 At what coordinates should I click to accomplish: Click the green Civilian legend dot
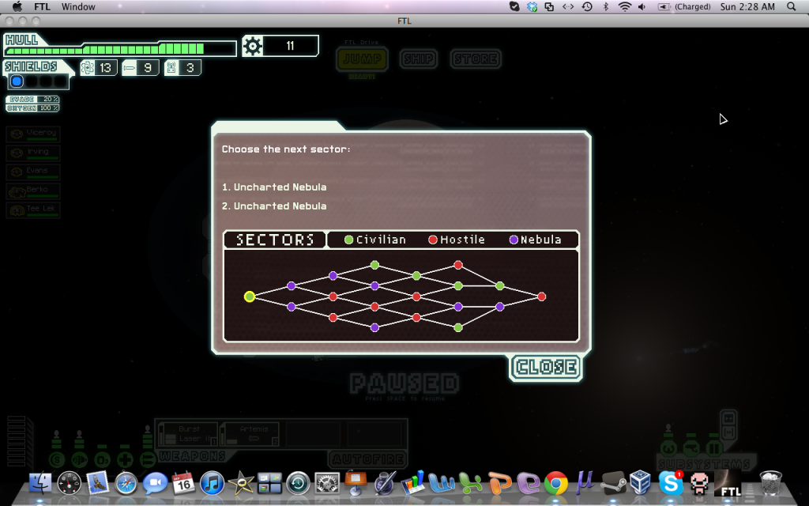(x=348, y=240)
